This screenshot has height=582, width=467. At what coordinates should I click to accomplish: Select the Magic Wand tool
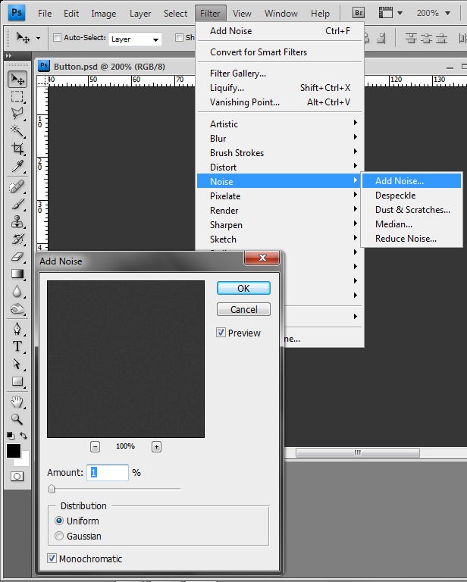tap(17, 130)
